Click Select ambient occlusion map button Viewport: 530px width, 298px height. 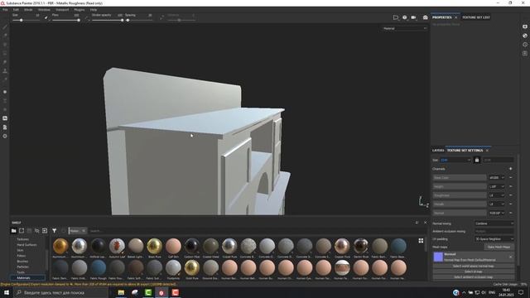474,276
